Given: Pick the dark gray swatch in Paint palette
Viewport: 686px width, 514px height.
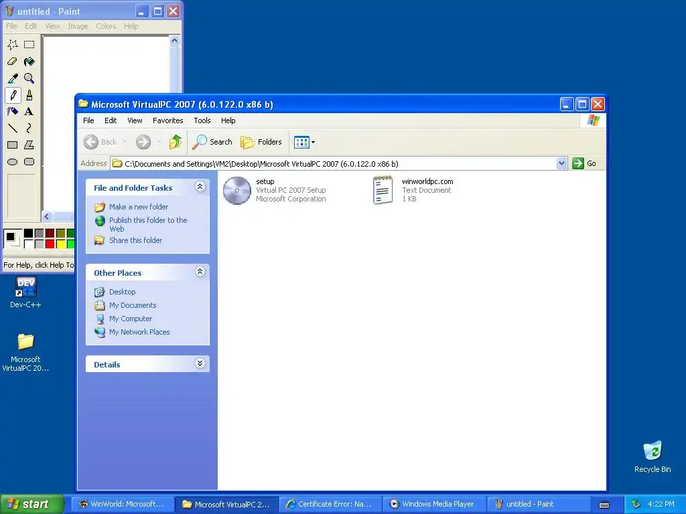Looking at the screenshot, I should (x=40, y=234).
